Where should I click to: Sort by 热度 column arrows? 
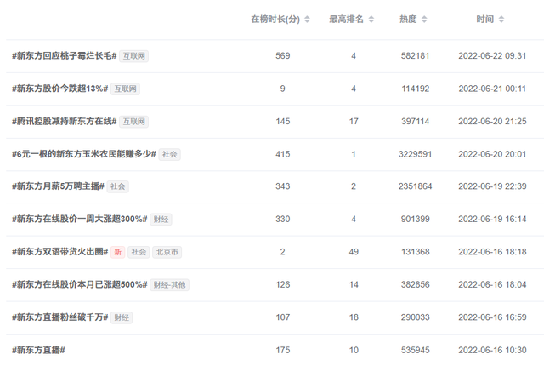(x=424, y=20)
